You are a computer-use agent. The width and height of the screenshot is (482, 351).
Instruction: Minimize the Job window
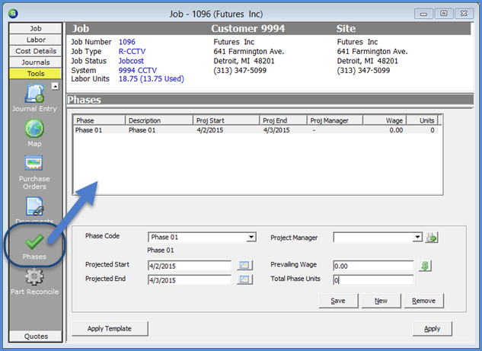[x=423, y=14]
